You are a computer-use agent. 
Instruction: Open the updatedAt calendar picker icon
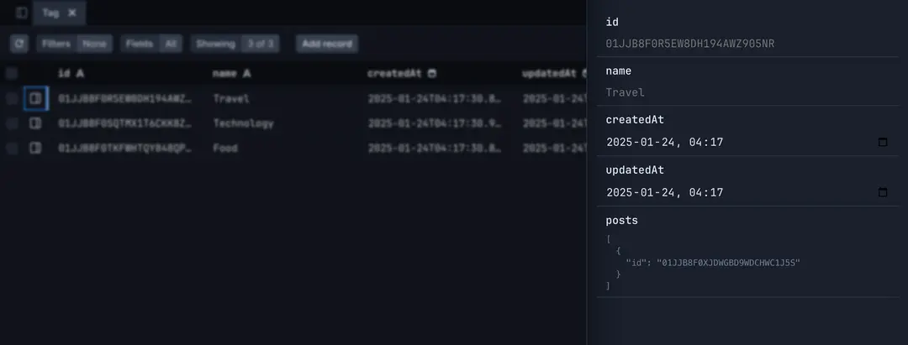tap(883, 192)
